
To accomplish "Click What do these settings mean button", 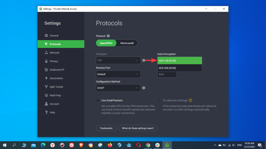I will coord(138,128).
